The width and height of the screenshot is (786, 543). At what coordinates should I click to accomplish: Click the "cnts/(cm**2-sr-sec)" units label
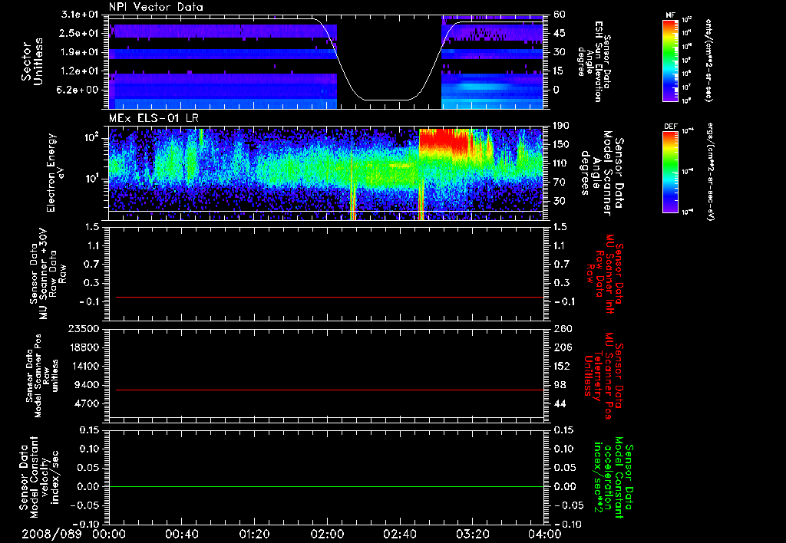pyautogui.click(x=708, y=61)
